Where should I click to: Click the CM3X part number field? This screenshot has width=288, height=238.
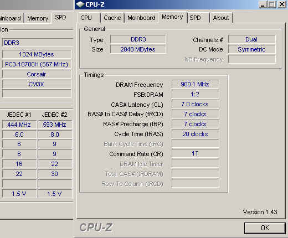pos(37,84)
